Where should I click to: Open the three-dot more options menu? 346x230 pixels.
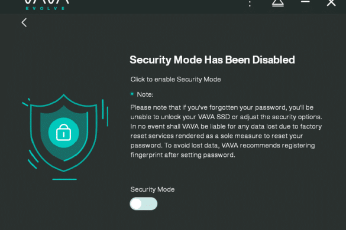coord(250,4)
